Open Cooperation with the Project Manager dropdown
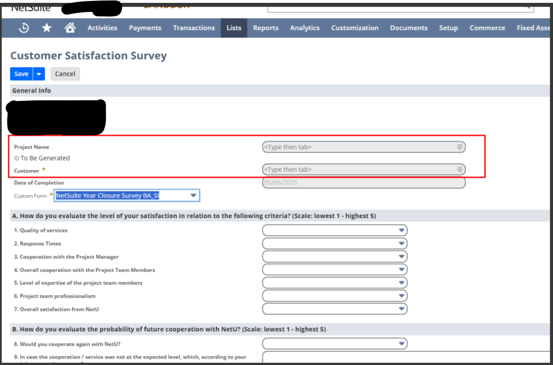The image size is (553, 365). tap(335, 256)
